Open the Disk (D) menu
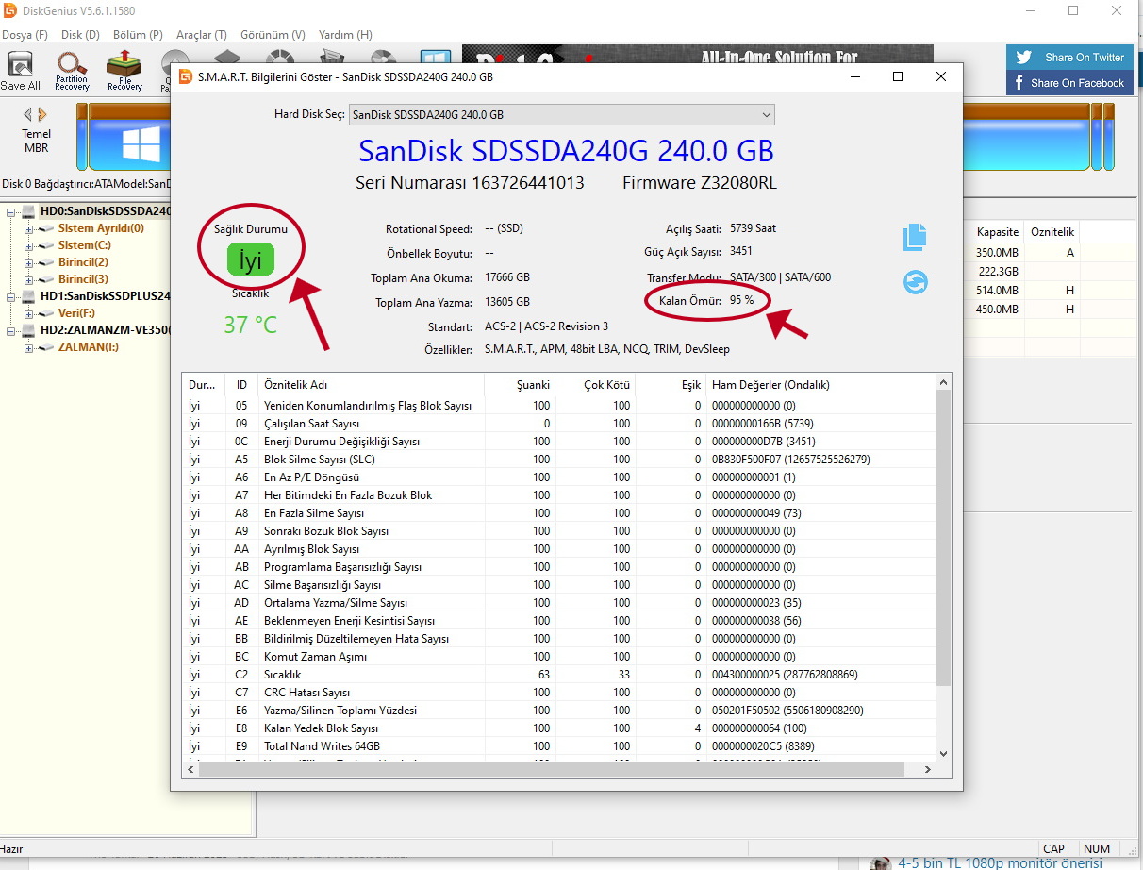1143x870 pixels. 80,35
